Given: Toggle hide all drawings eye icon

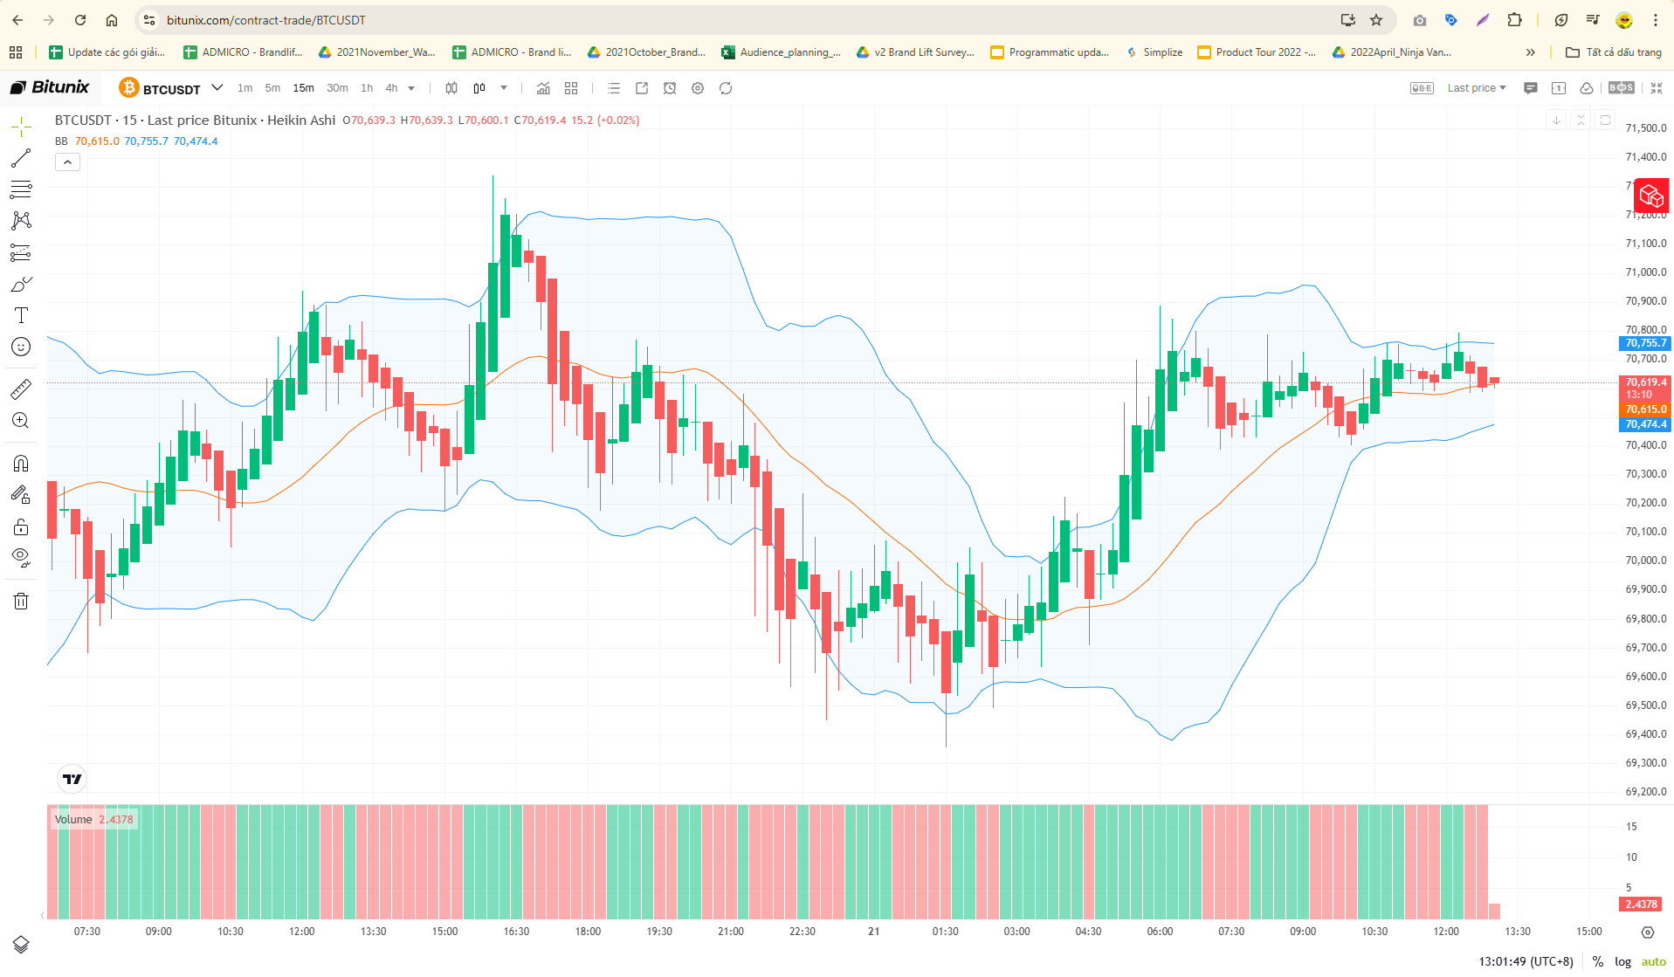Looking at the screenshot, I should click(21, 557).
